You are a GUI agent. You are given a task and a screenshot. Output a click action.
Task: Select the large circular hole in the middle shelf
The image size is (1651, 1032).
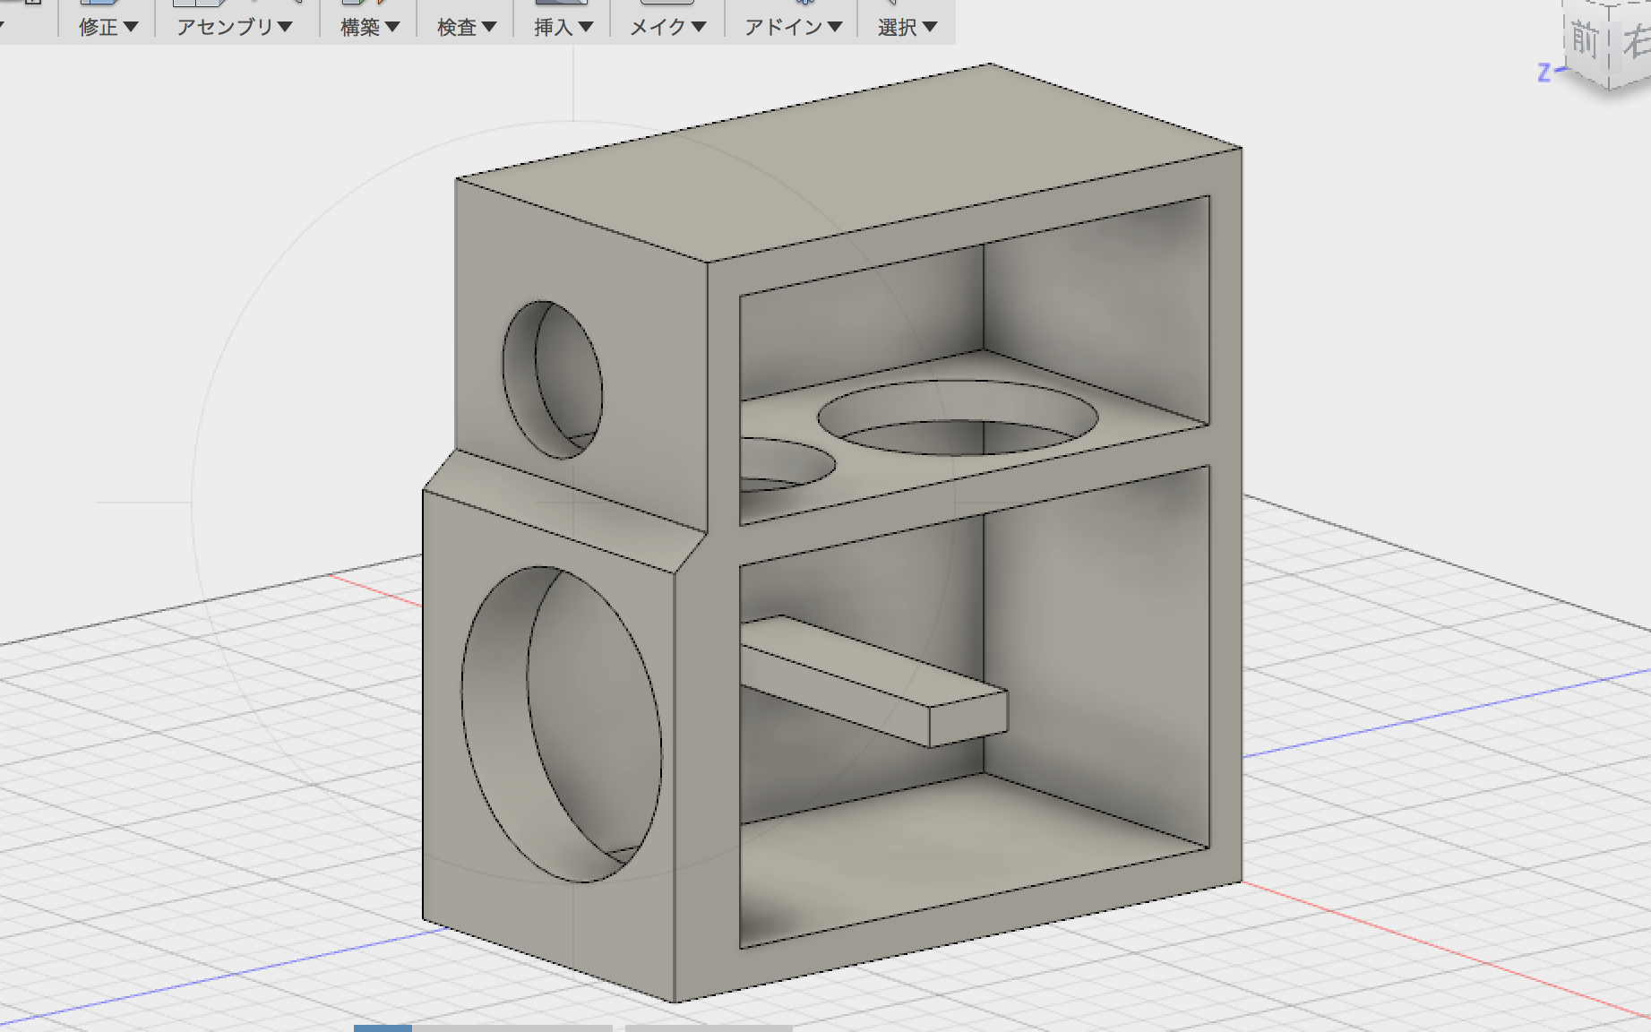click(958, 417)
